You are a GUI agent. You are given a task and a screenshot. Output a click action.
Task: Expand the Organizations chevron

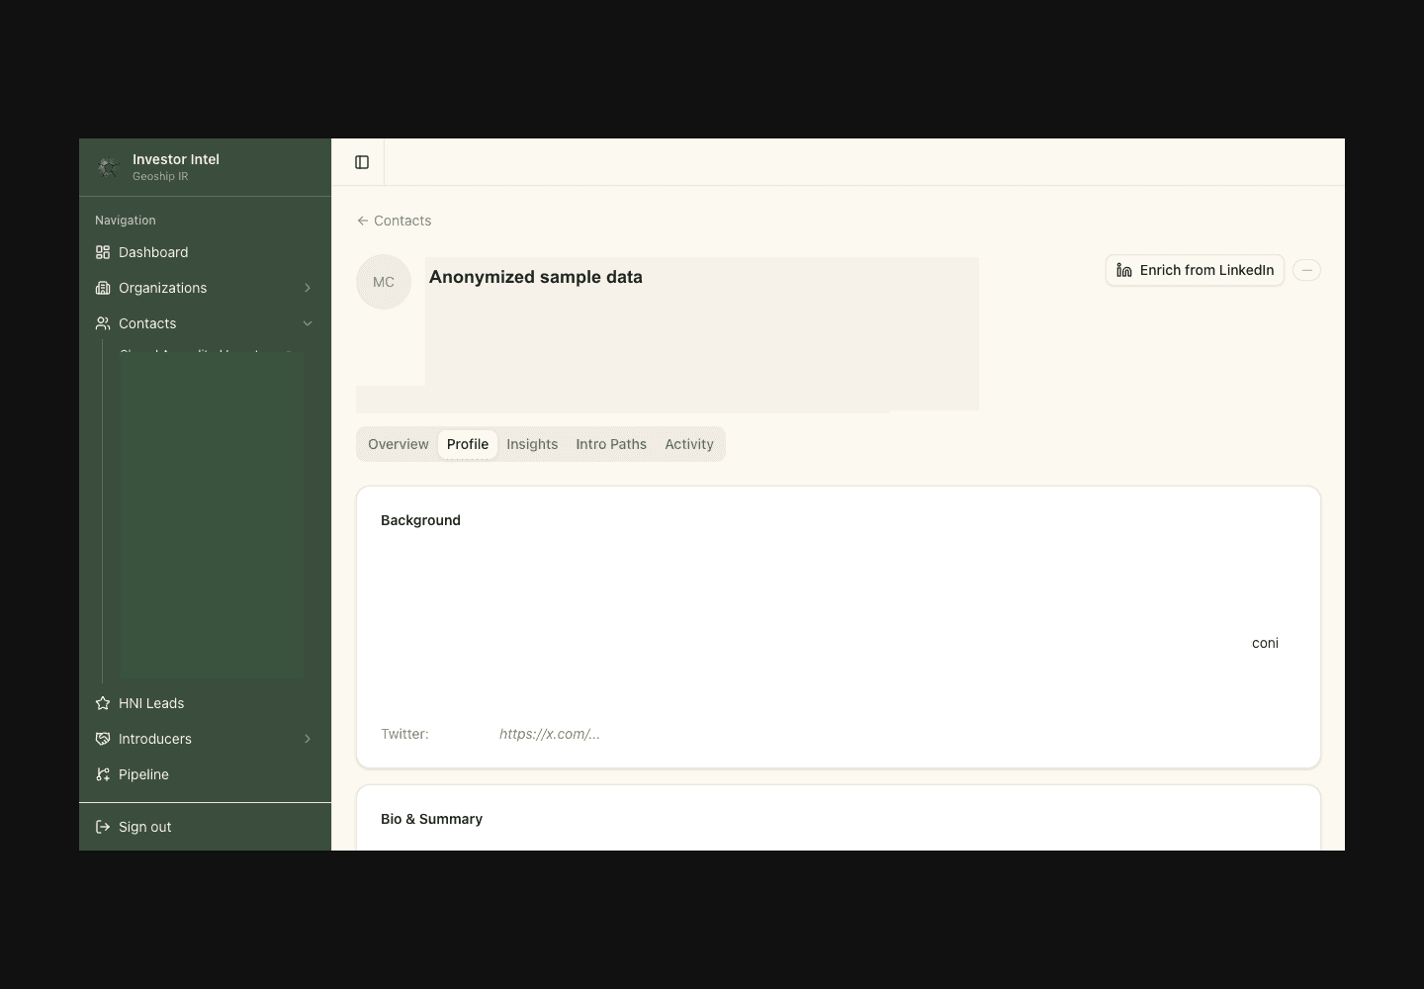point(308,288)
